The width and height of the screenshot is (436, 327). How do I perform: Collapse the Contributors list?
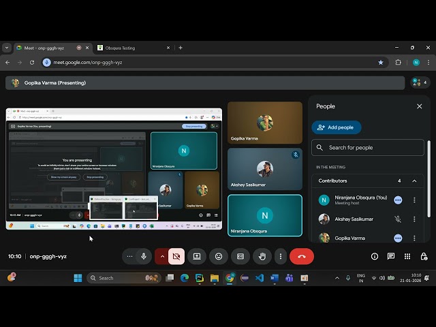[x=414, y=181]
